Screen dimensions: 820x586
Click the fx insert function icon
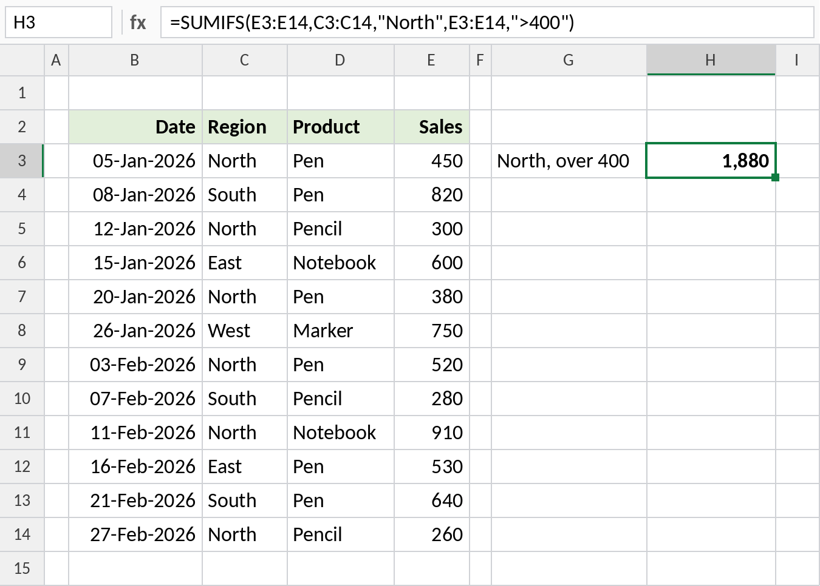coord(138,22)
